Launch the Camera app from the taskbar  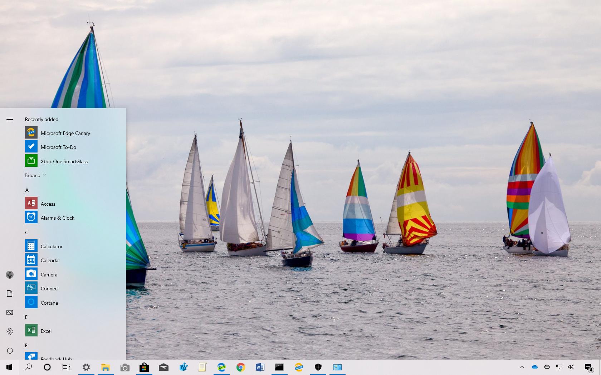[x=125, y=367]
